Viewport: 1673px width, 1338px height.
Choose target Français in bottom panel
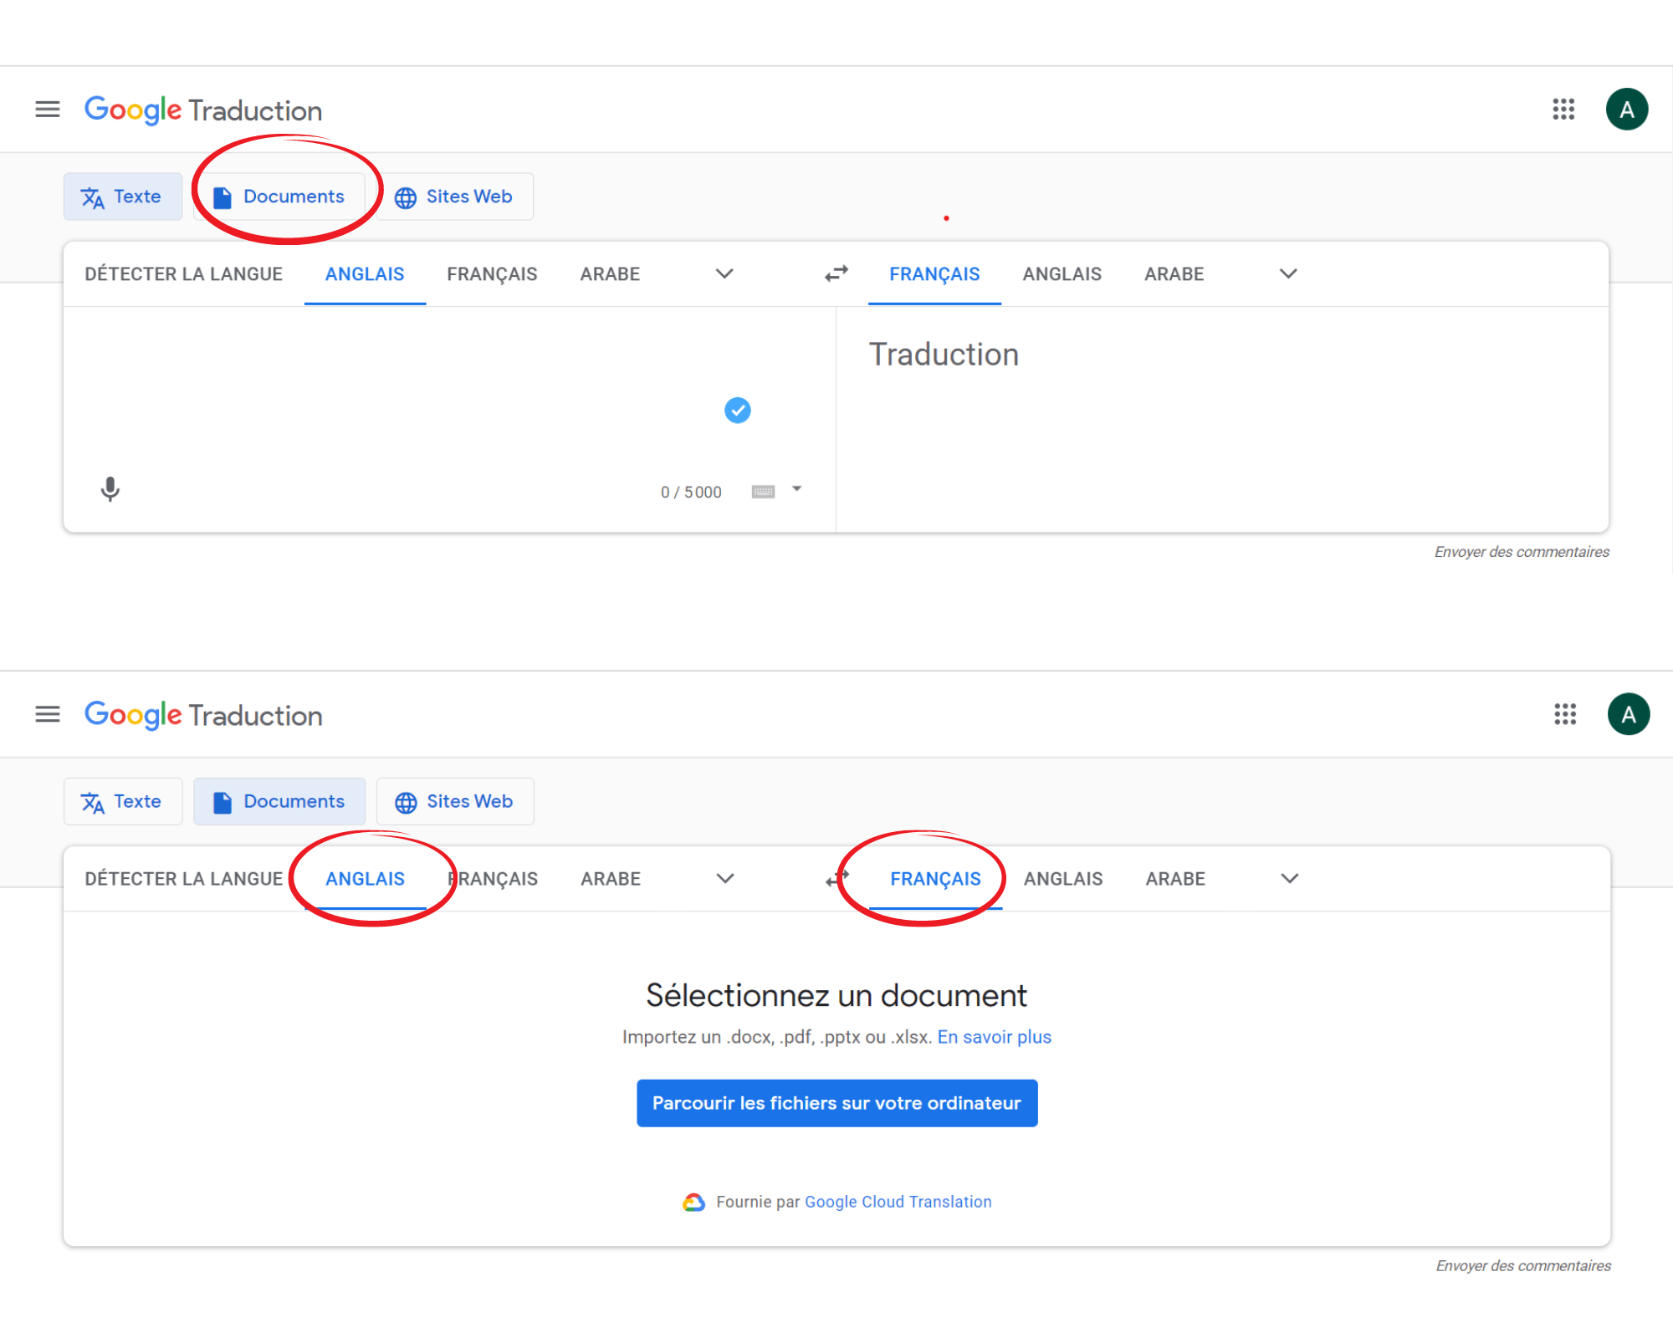tap(935, 879)
